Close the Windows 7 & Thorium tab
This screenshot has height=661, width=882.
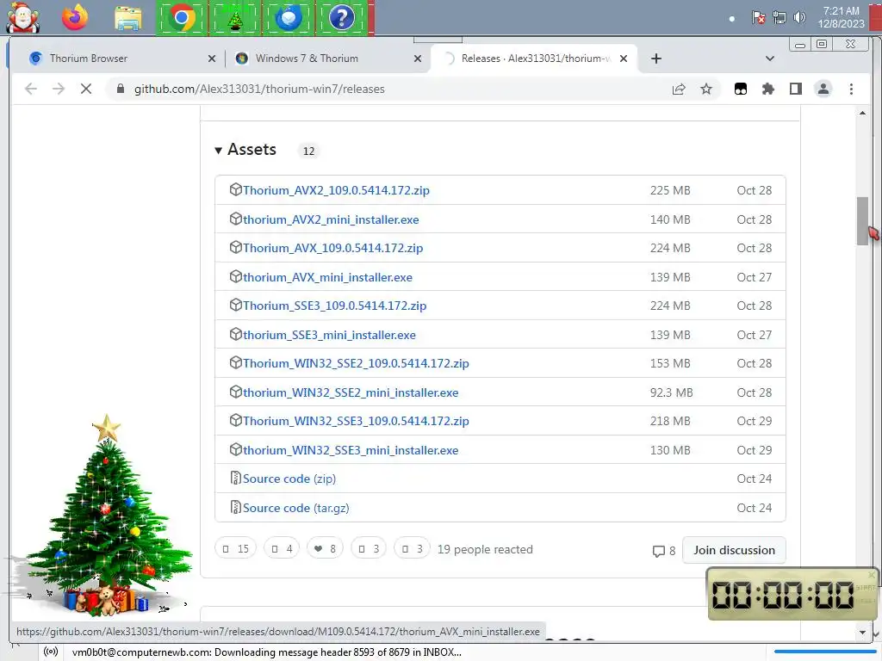point(418,59)
